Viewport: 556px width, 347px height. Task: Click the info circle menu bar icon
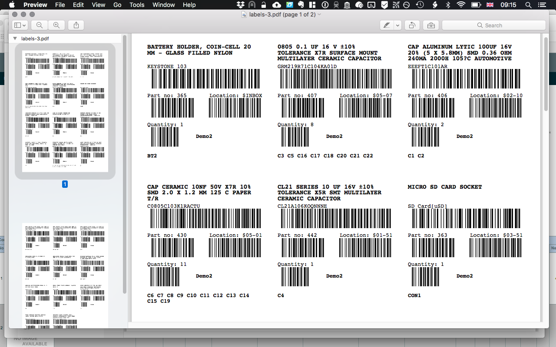[x=324, y=5]
